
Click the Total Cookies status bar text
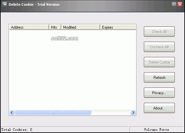pos(17,129)
